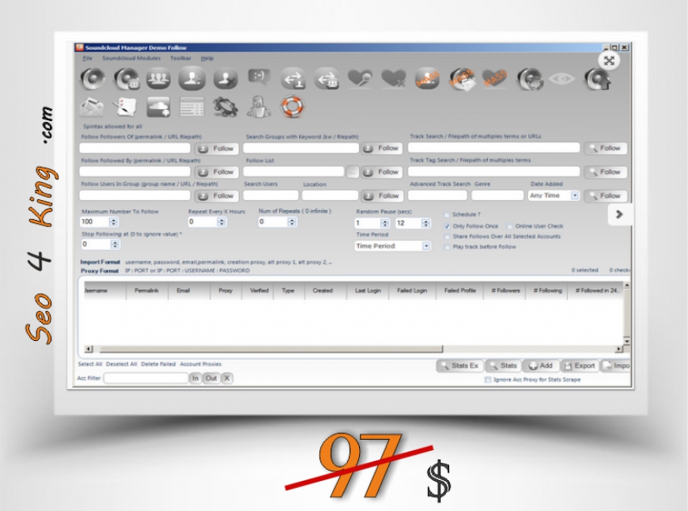Click Follow beside the Track Search field
The width and height of the screenshot is (688, 511).
(606, 149)
